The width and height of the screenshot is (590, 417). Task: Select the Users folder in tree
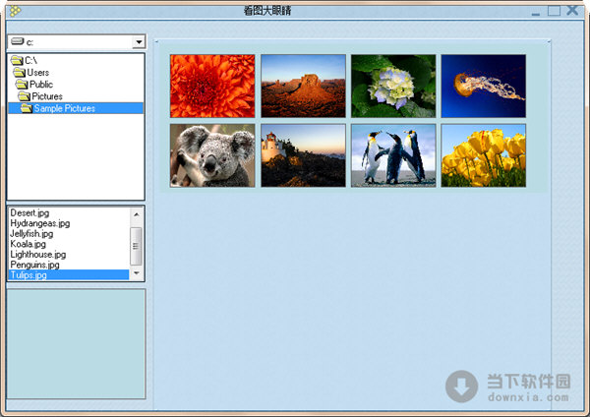point(38,72)
